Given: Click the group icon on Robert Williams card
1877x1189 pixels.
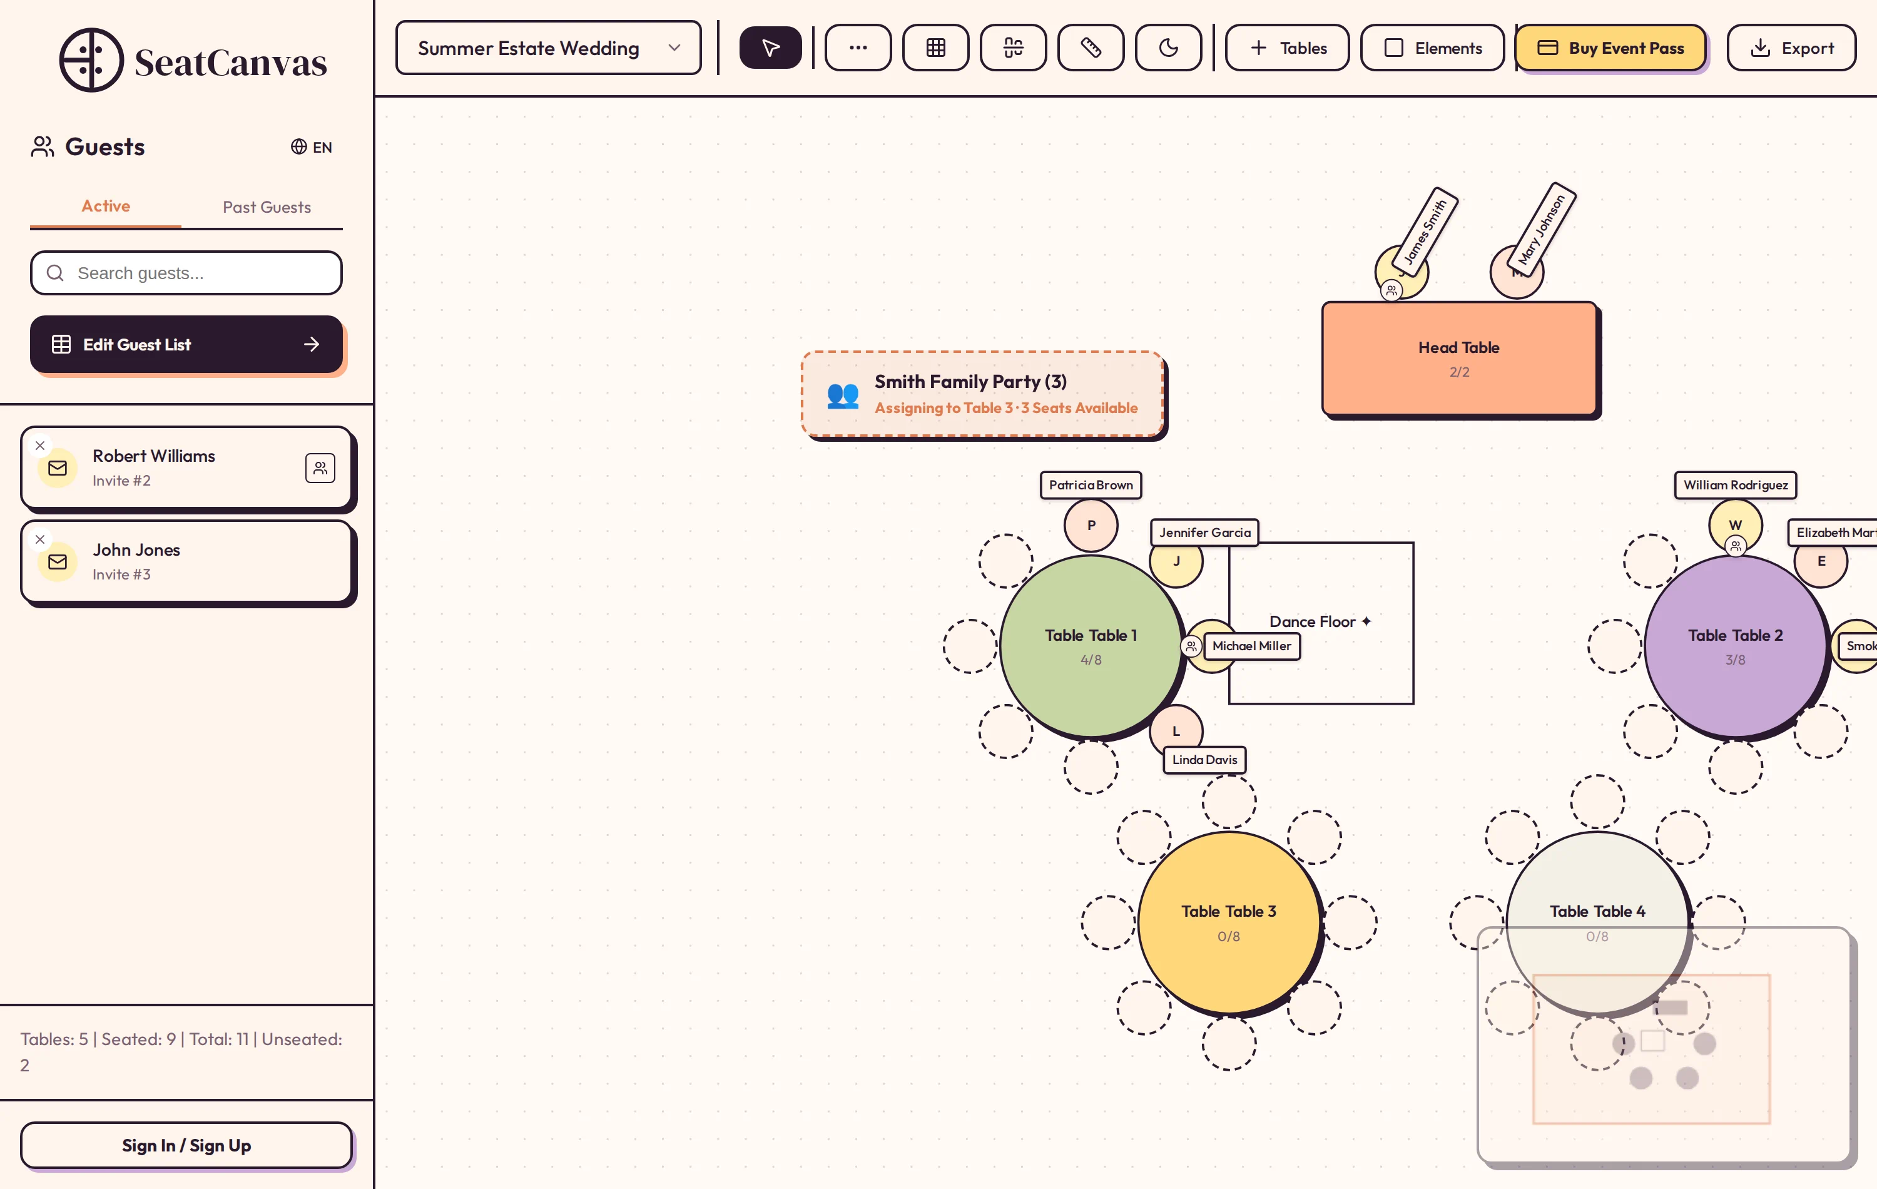Looking at the screenshot, I should (x=320, y=468).
